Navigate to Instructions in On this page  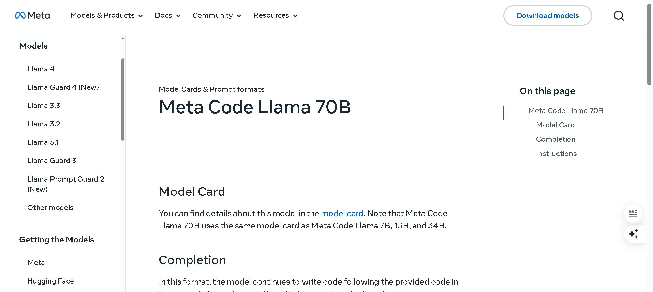click(x=556, y=153)
